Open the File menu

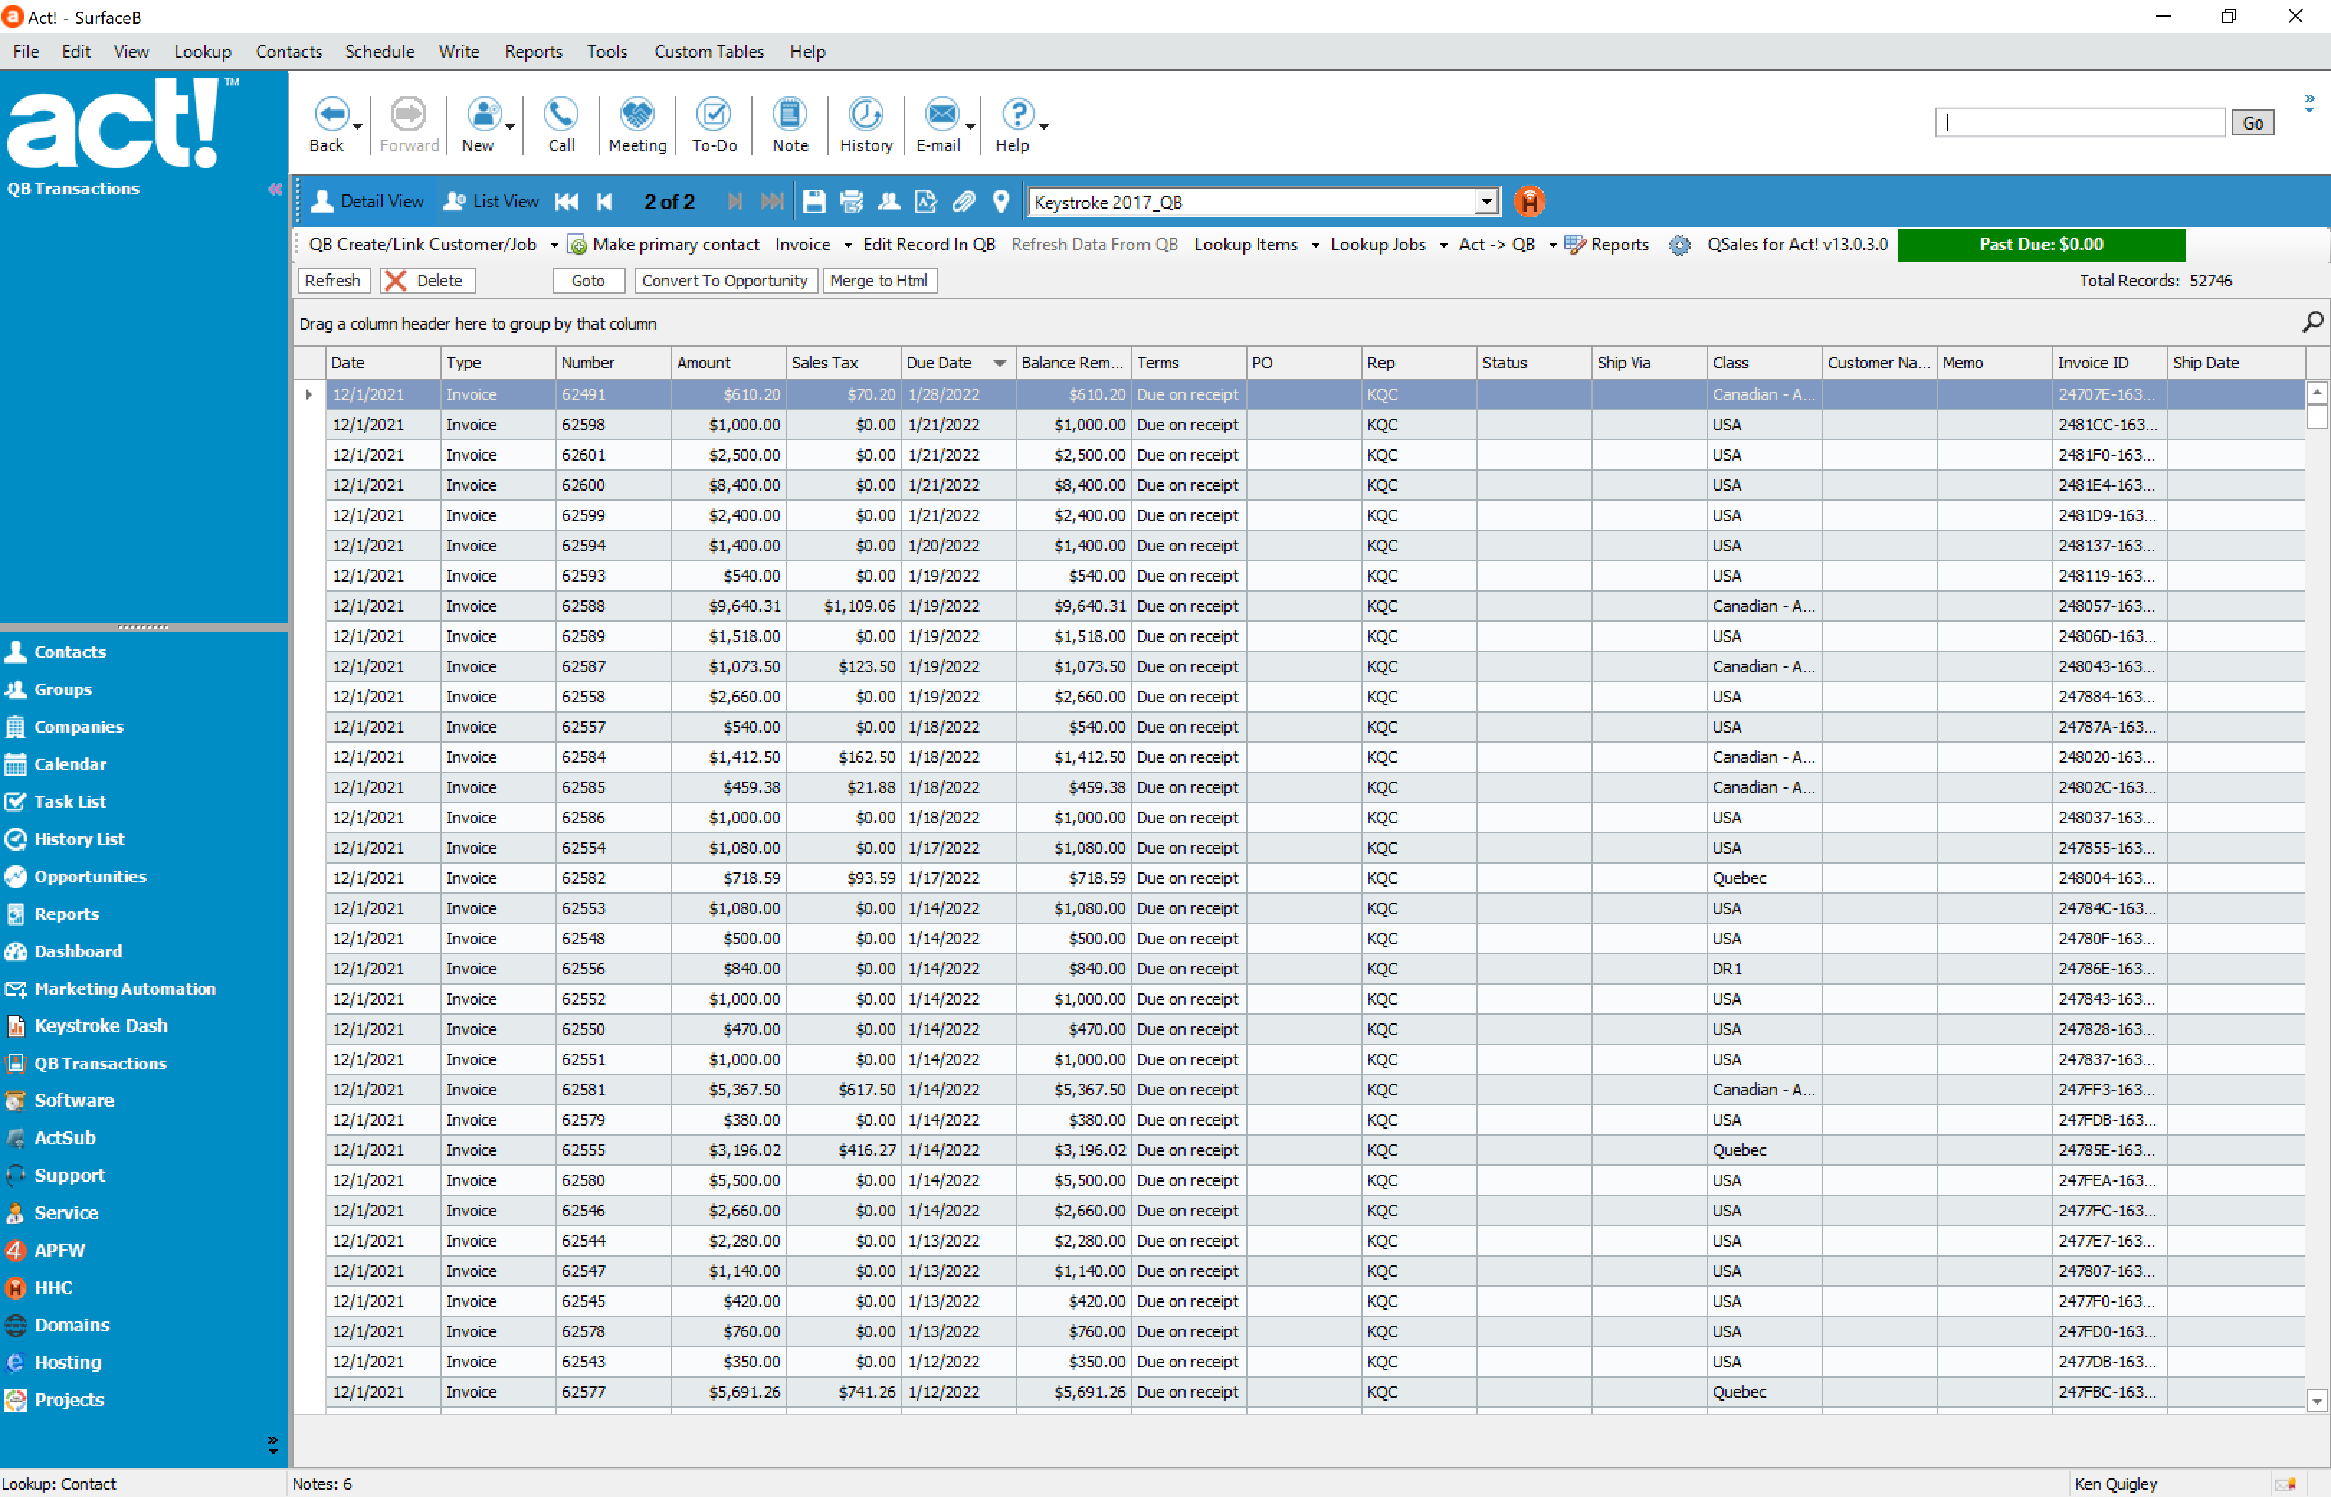coord(26,52)
